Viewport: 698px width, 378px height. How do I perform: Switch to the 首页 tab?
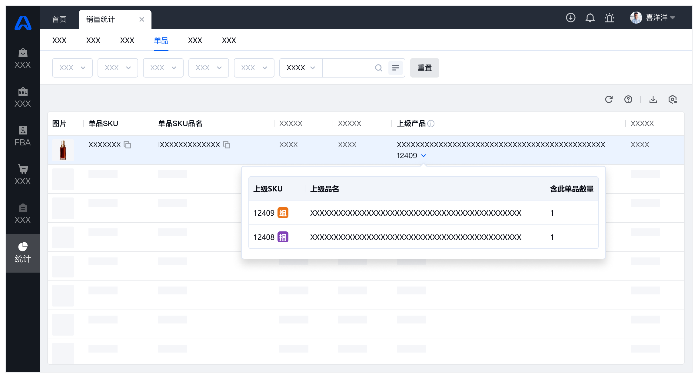(x=59, y=19)
